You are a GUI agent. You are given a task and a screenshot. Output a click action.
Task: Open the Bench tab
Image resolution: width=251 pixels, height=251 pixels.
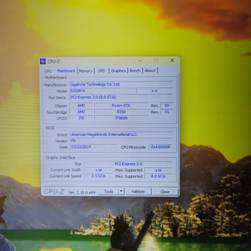pyautogui.click(x=135, y=71)
